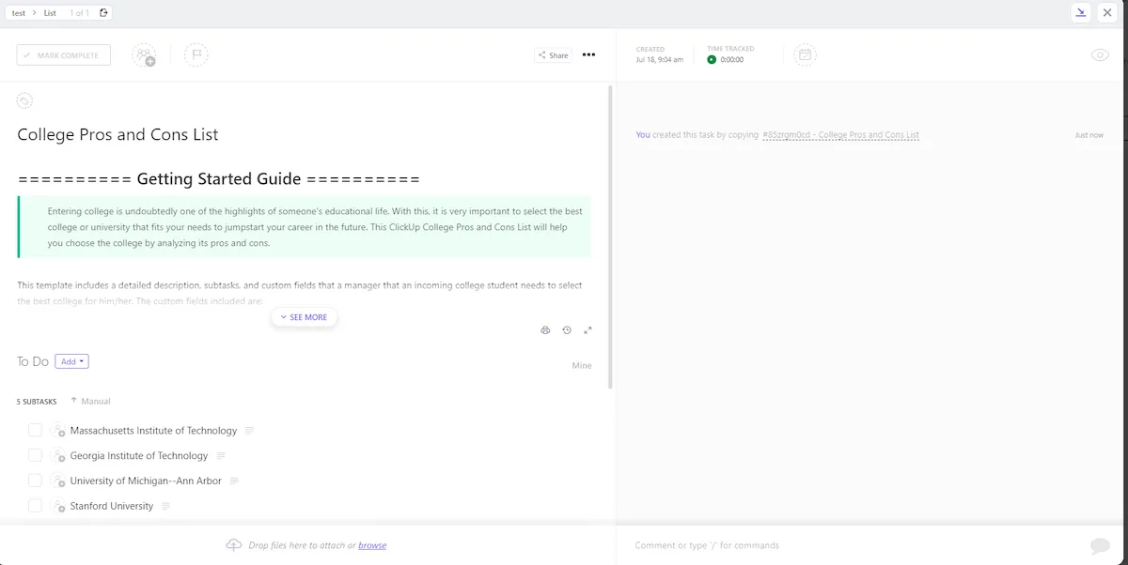Assign the University of Michigan--Ann Arbor subtask
This screenshot has width=1128, height=565.
pyautogui.click(x=57, y=481)
